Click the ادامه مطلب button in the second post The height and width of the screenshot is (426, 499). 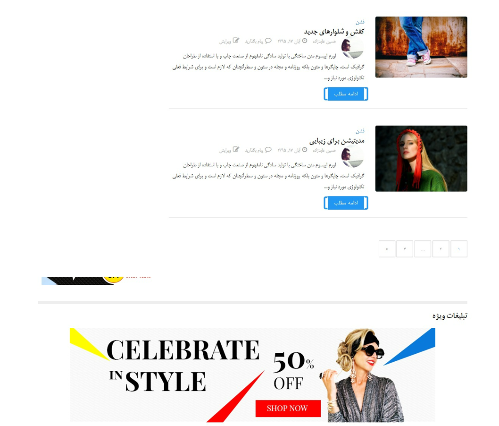click(x=346, y=203)
